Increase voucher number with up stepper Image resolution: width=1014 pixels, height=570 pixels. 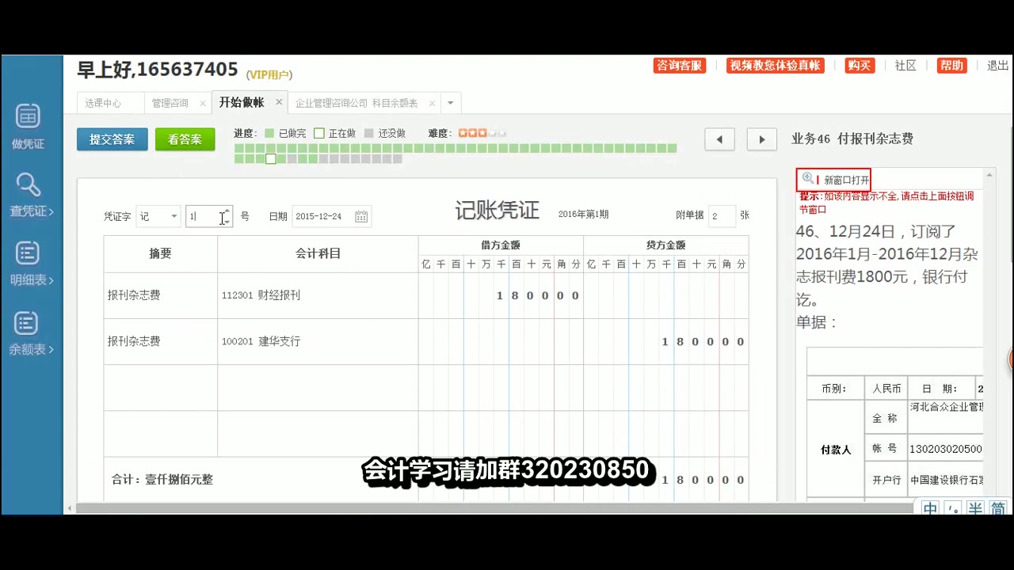coord(227,211)
